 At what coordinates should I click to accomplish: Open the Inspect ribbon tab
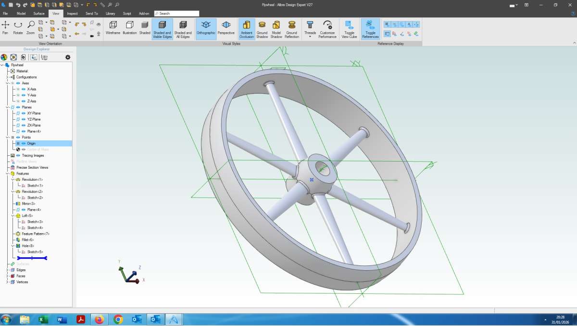pos(72,13)
